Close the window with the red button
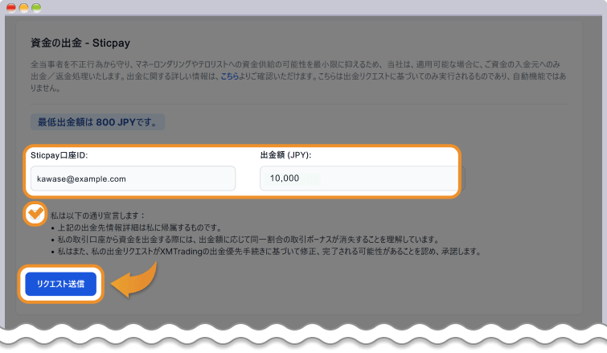This screenshot has width=607, height=353. (11, 6)
